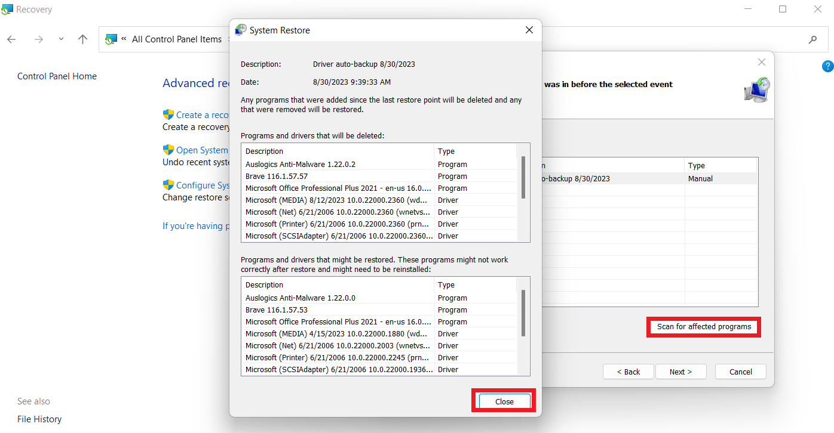This screenshot has width=834, height=433.
Task: Select Microsoft (Printer) 10.0.22000.2360 driver row
Action: pos(379,224)
